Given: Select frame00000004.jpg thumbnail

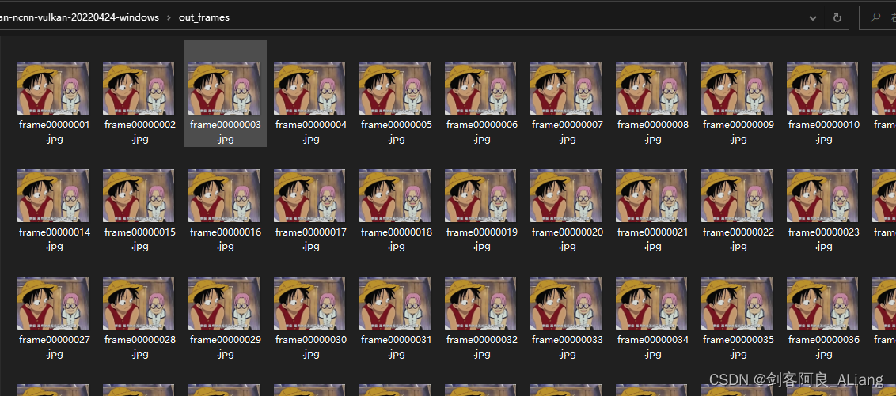Looking at the screenshot, I should pos(309,89).
